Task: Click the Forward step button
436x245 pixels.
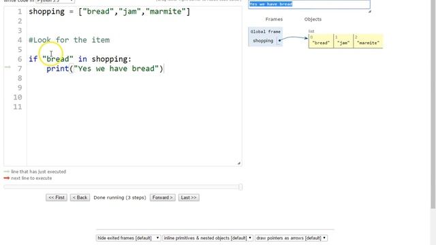Action: pyautogui.click(x=162, y=197)
